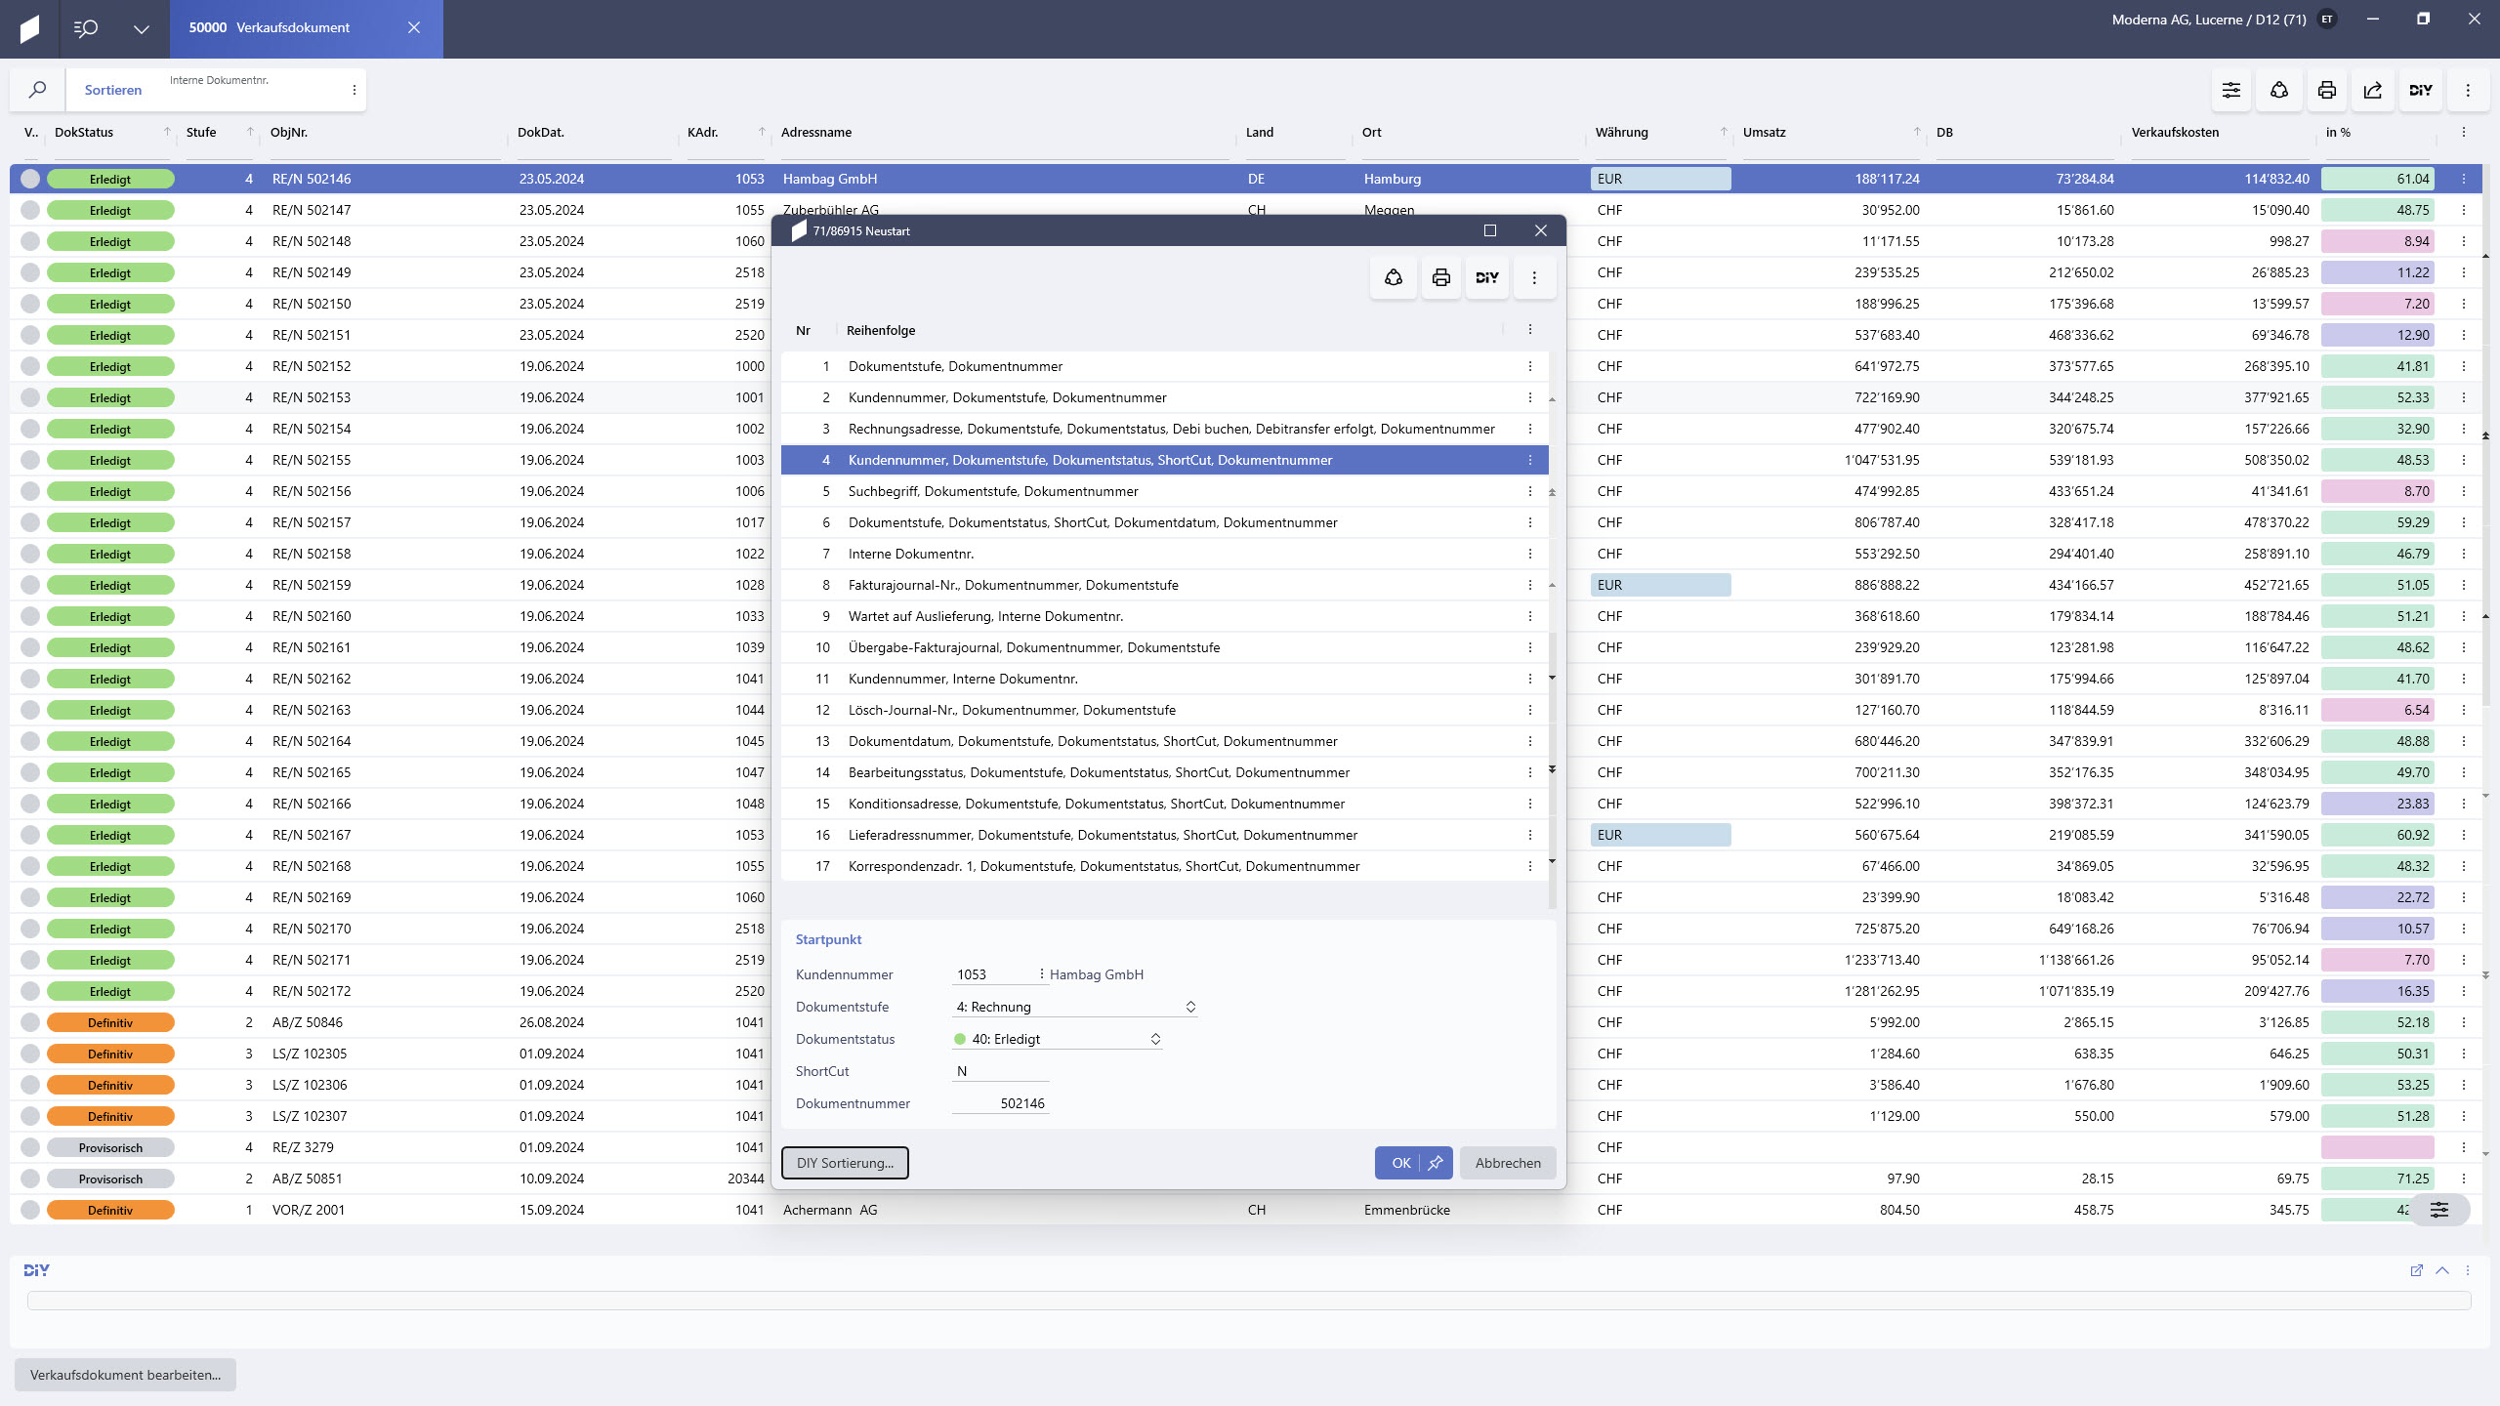Open the table column settings menu in header
This screenshot has width=2500, height=1406.
2464,132
